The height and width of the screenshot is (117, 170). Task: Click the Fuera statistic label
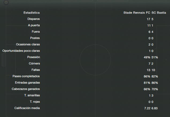click(x=36, y=32)
